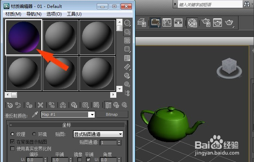254x162 pixels.
Task: Open Material Editor Options icon
Action: tap(127, 75)
